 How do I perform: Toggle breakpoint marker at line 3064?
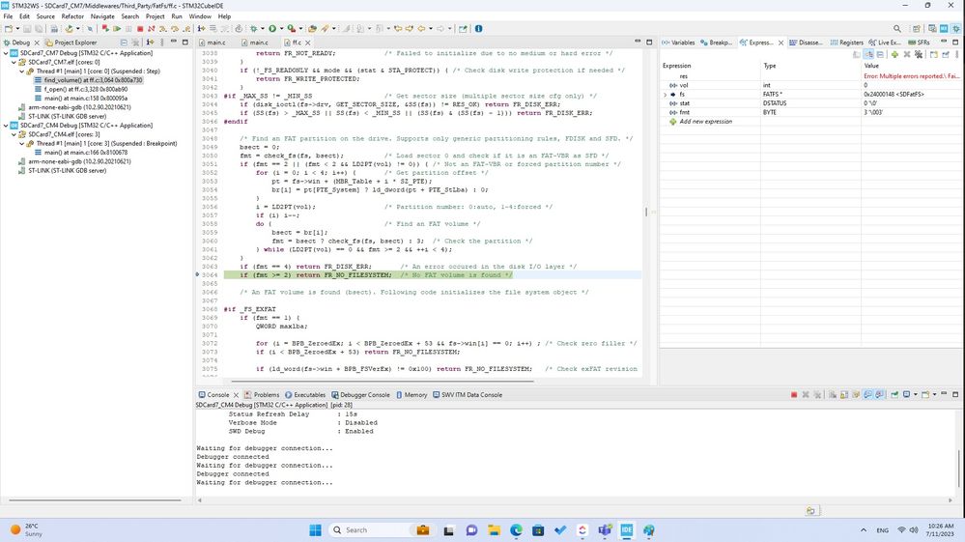click(197, 274)
